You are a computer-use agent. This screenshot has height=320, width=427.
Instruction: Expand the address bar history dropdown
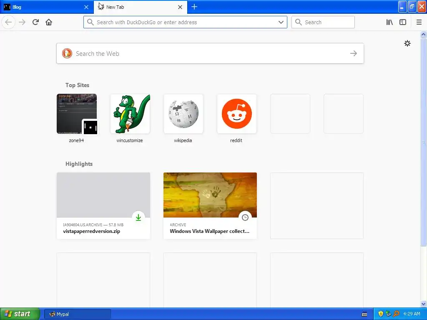(x=281, y=22)
